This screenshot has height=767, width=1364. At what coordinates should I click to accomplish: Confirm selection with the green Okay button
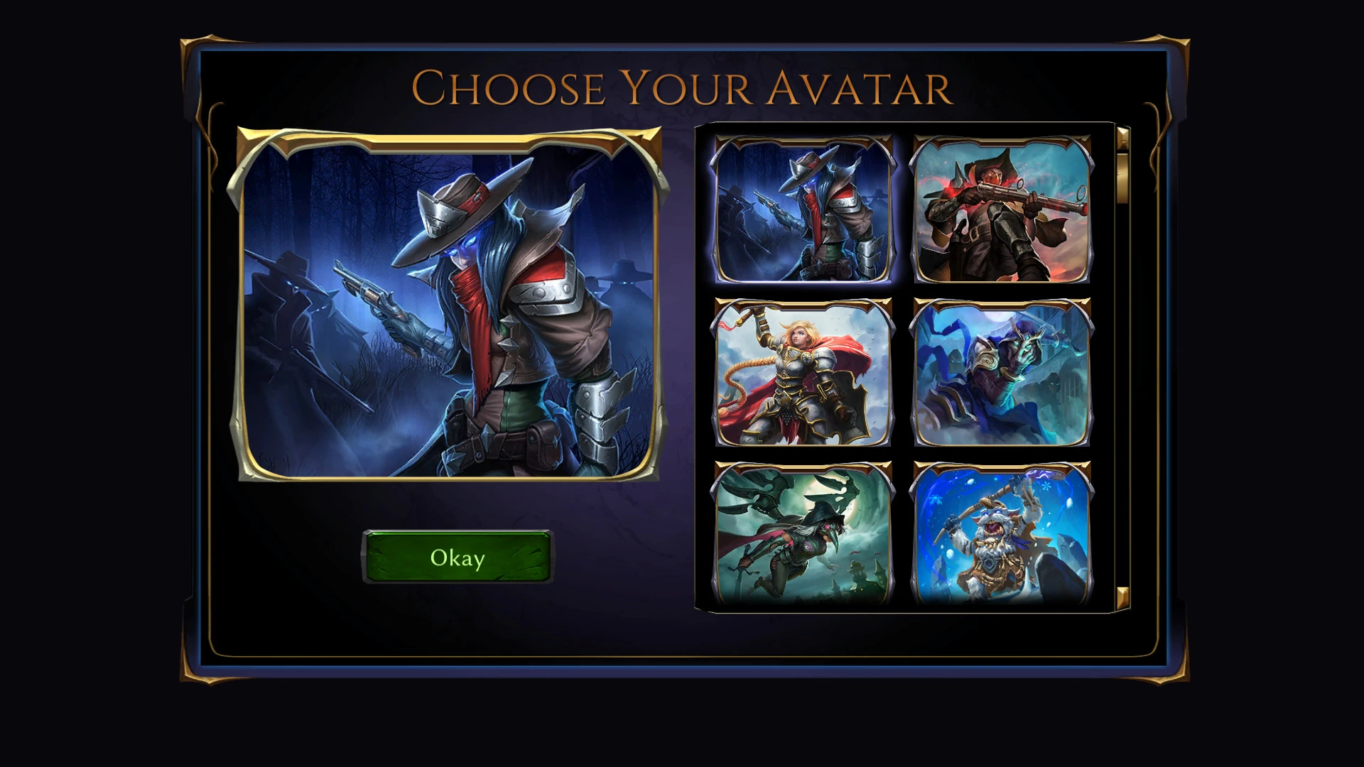click(x=458, y=557)
